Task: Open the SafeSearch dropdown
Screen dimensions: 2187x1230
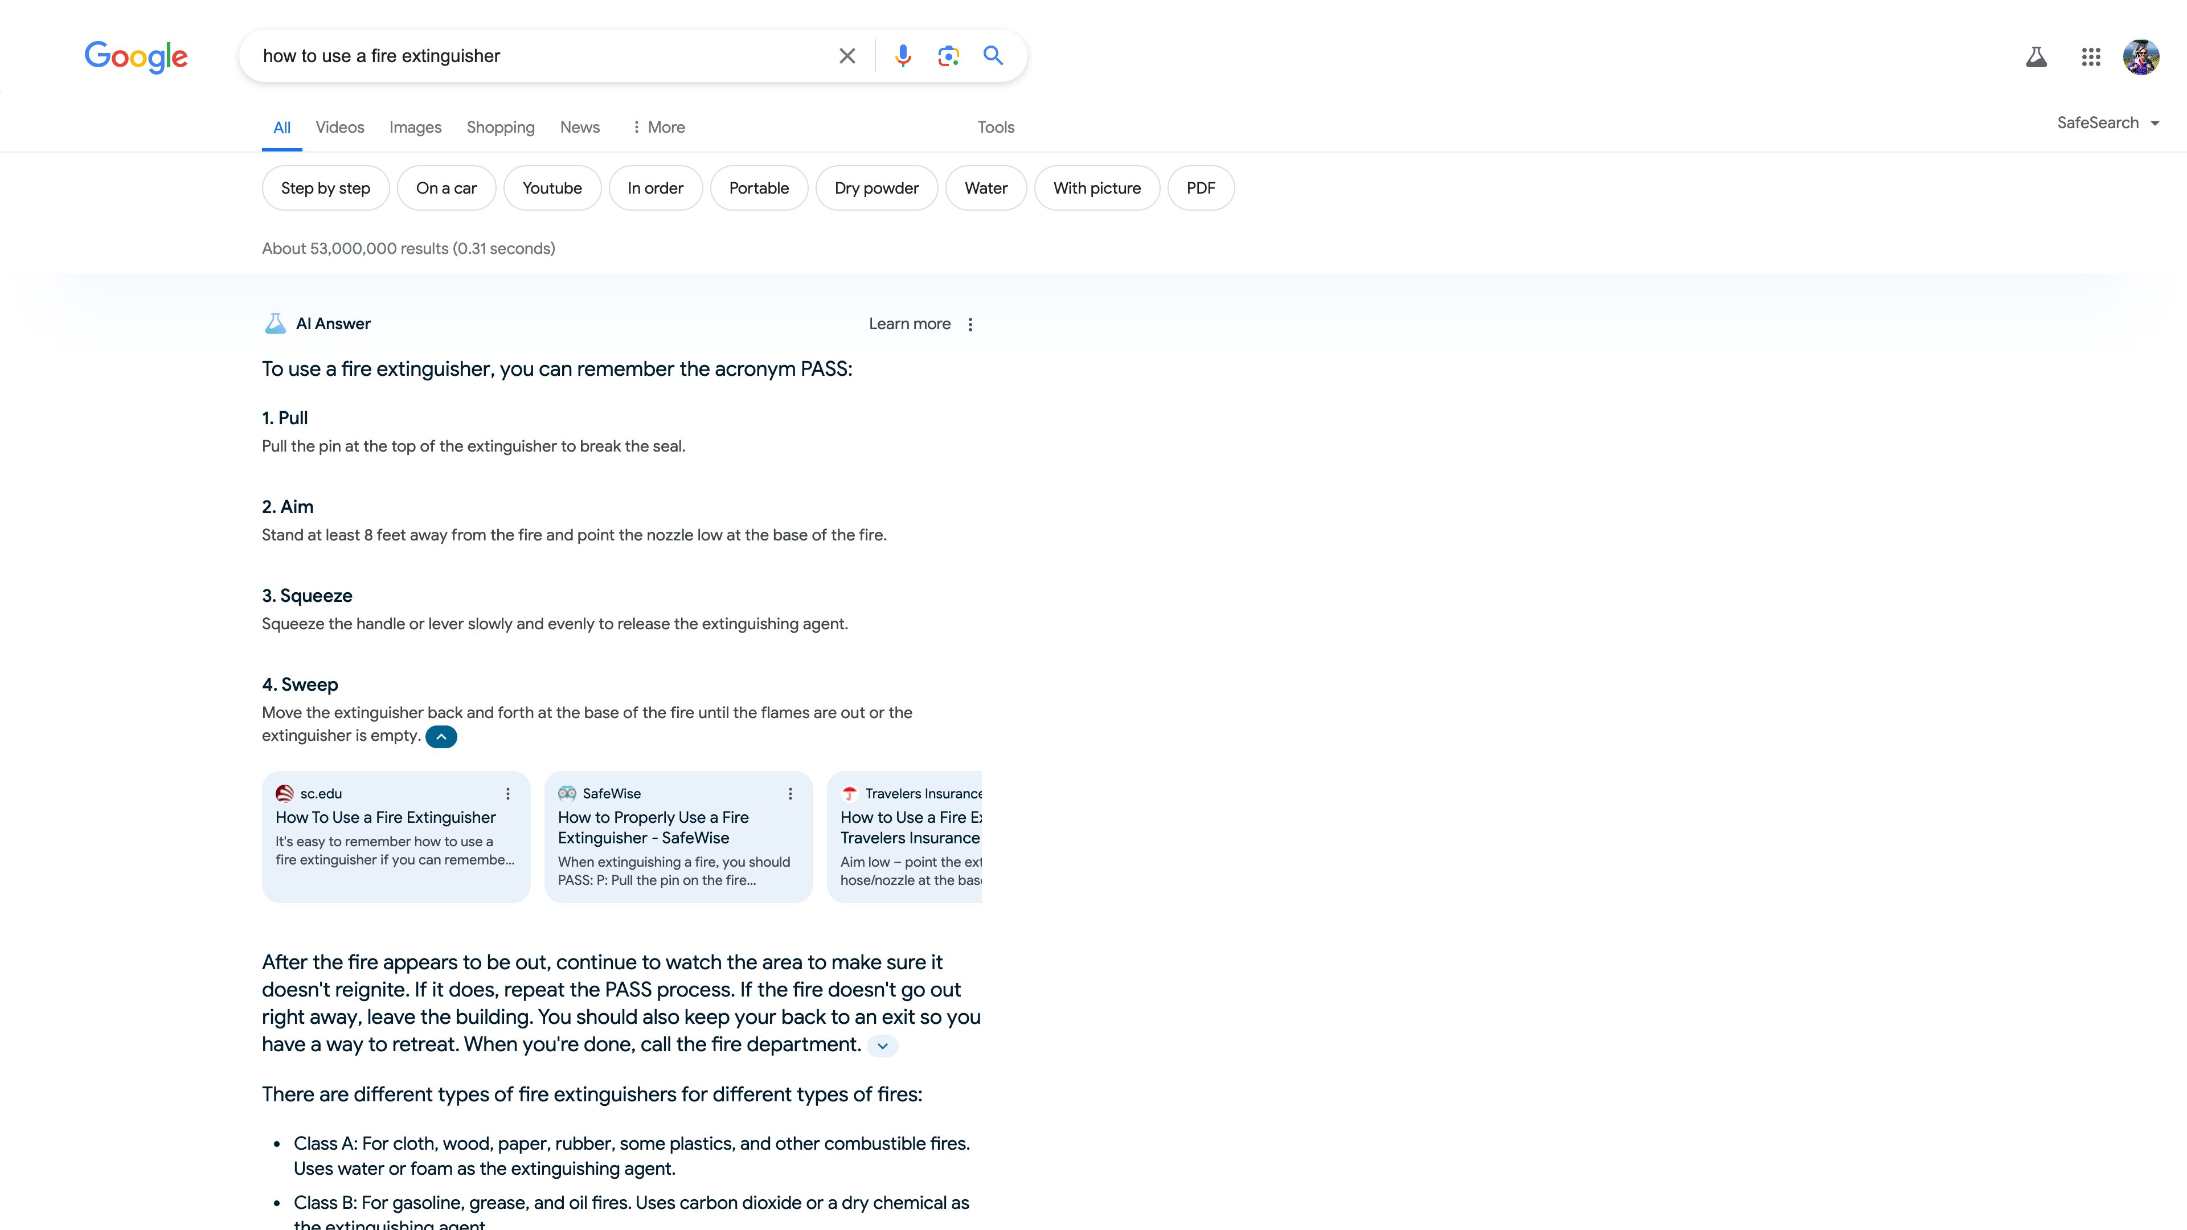Action: tap(2107, 123)
